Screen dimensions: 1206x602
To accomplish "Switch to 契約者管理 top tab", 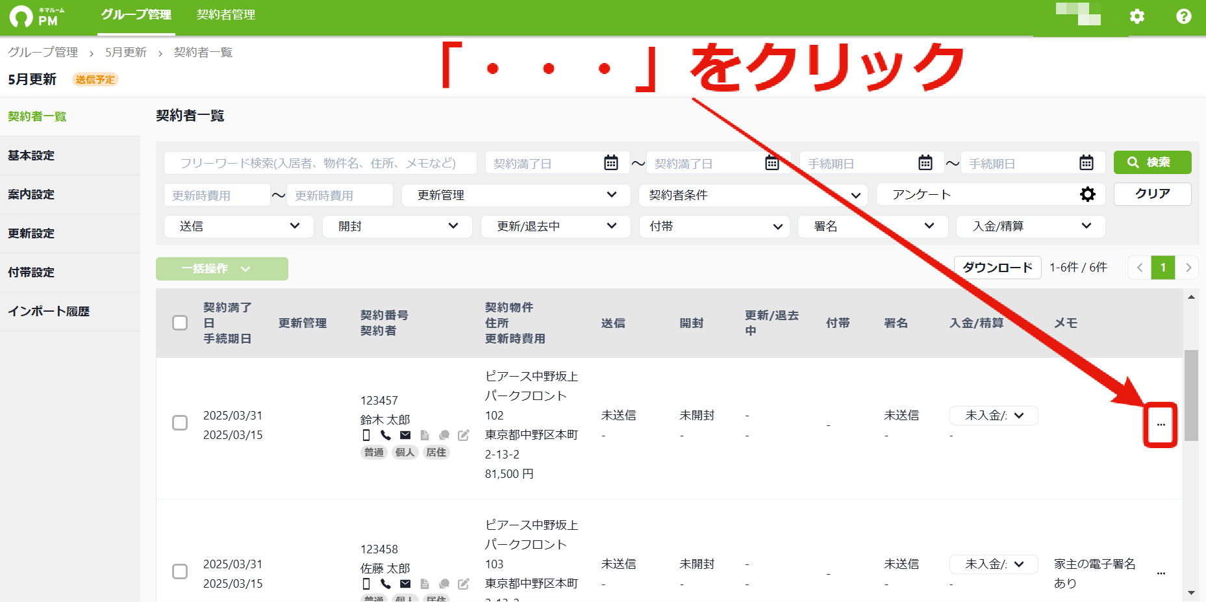I will point(226,15).
